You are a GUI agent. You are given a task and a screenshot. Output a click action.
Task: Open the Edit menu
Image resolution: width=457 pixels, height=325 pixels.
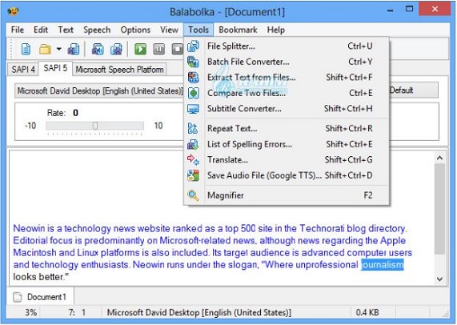41,30
